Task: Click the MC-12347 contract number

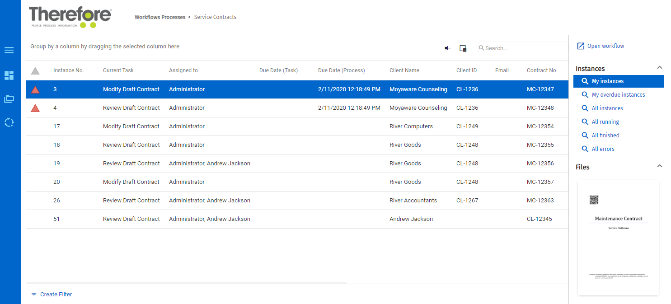Action: 540,89
